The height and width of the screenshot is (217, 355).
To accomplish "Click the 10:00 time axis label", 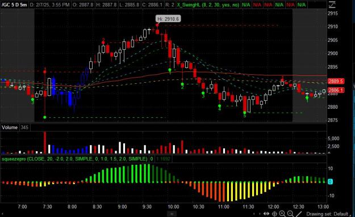I will point(173,207).
